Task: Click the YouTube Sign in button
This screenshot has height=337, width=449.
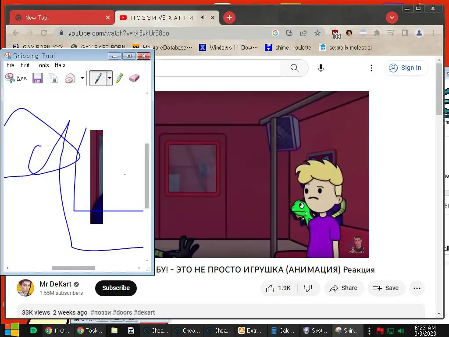Action: coord(406,68)
